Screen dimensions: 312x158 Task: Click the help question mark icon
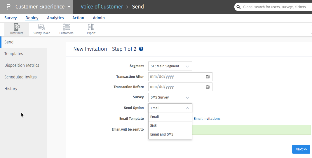(141, 49)
